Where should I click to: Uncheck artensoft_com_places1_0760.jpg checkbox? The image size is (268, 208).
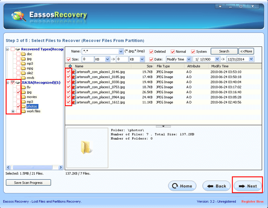click(x=68, y=92)
